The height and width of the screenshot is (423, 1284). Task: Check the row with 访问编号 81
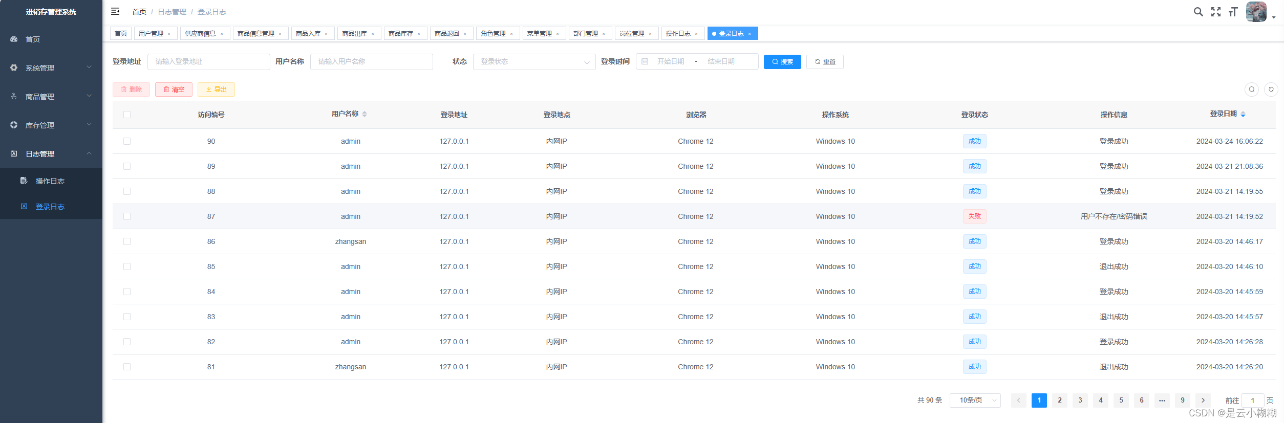pos(127,367)
